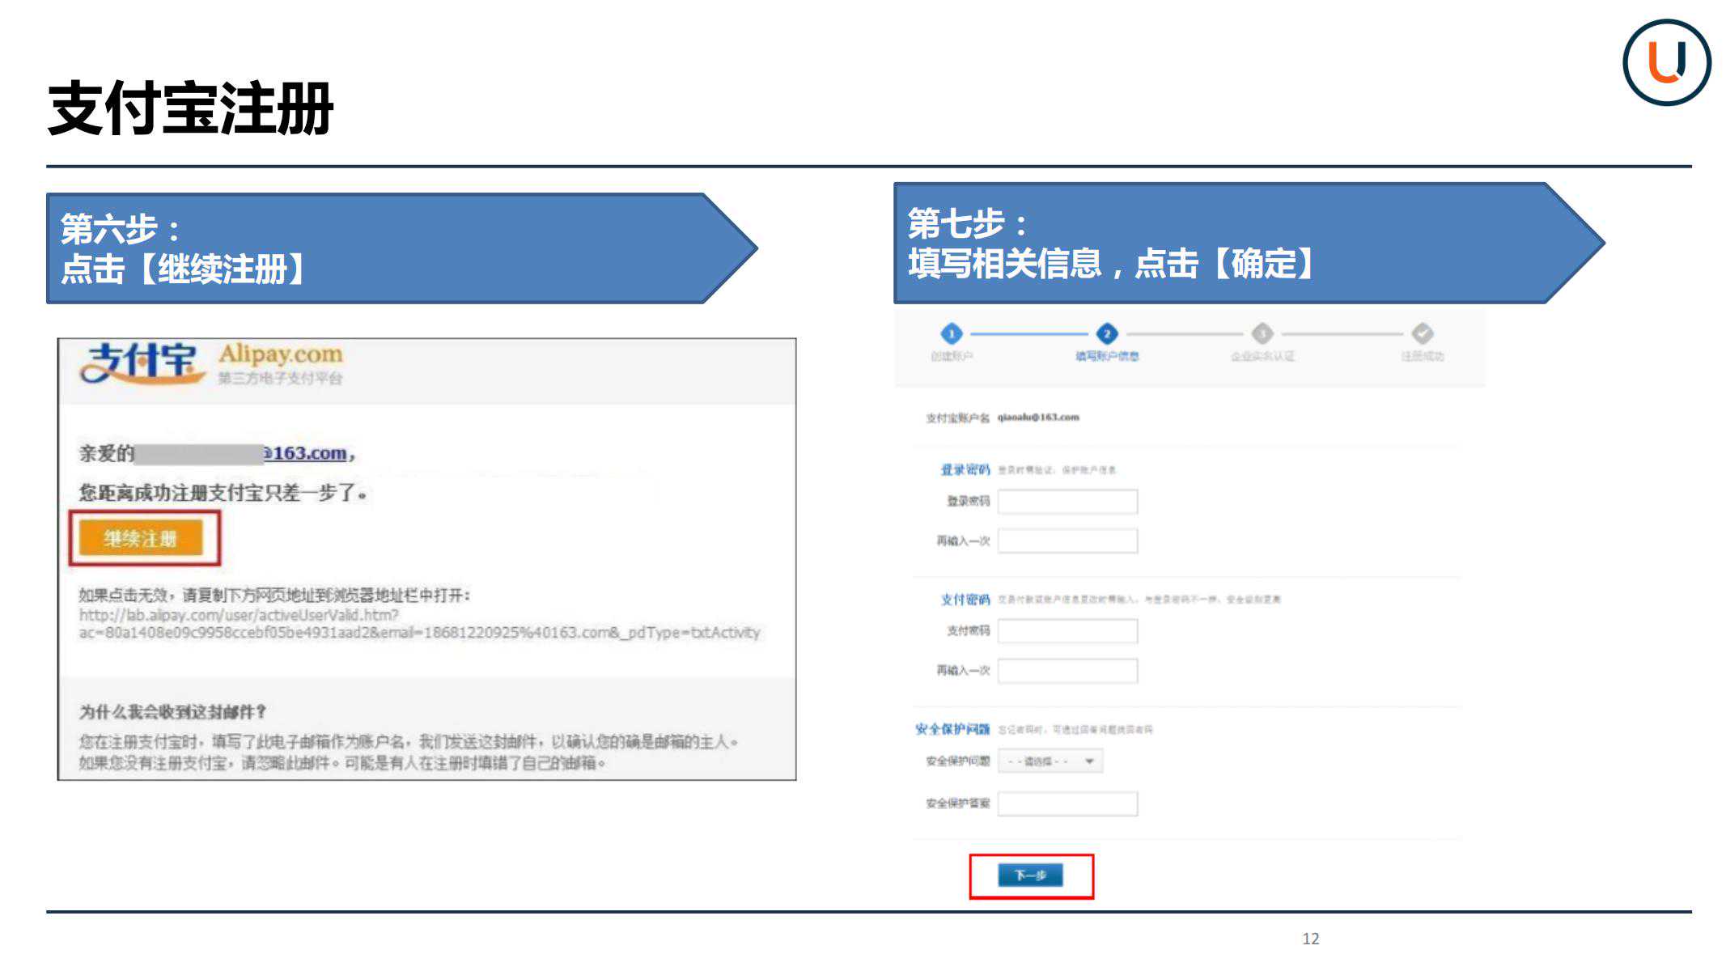Click the 安全保护问题 section heading

[952, 729]
